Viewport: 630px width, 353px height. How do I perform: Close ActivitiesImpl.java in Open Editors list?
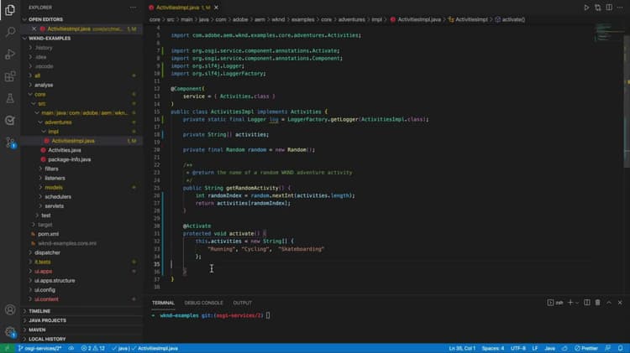tap(34, 29)
